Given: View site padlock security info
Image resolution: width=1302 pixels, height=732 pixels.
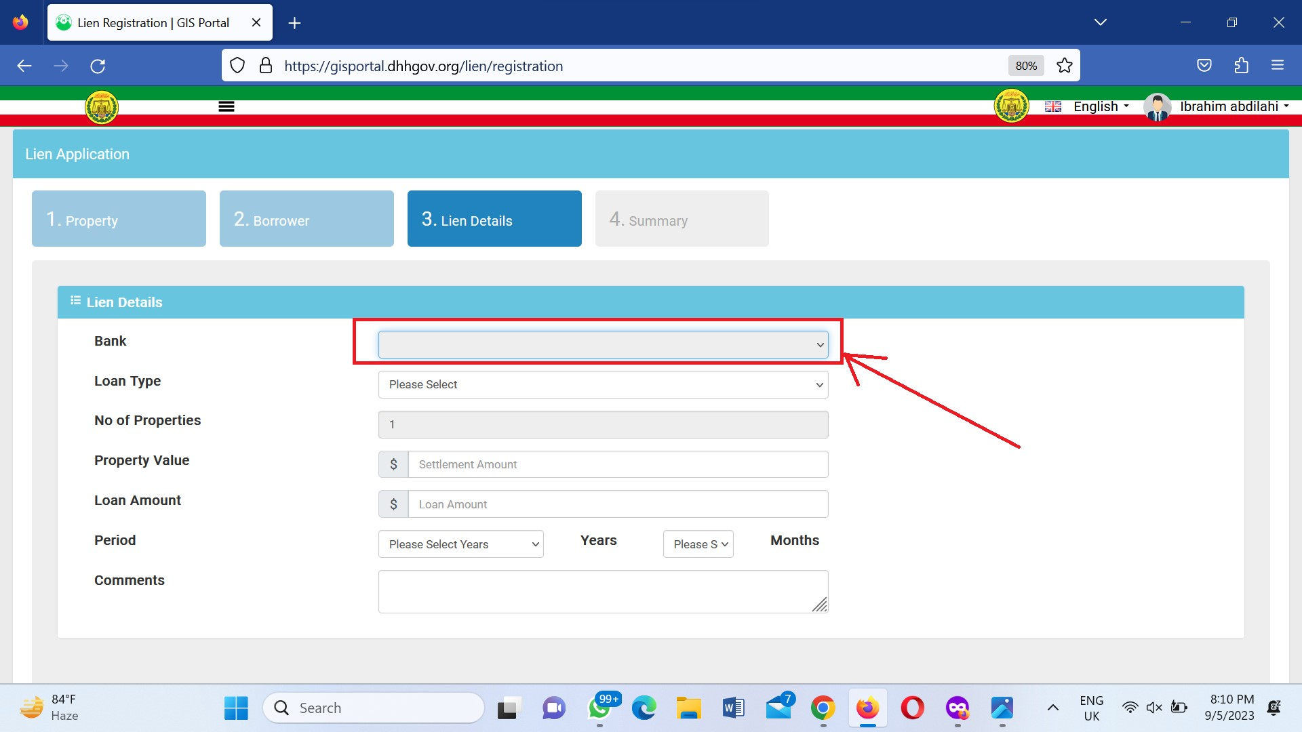Looking at the screenshot, I should [266, 66].
